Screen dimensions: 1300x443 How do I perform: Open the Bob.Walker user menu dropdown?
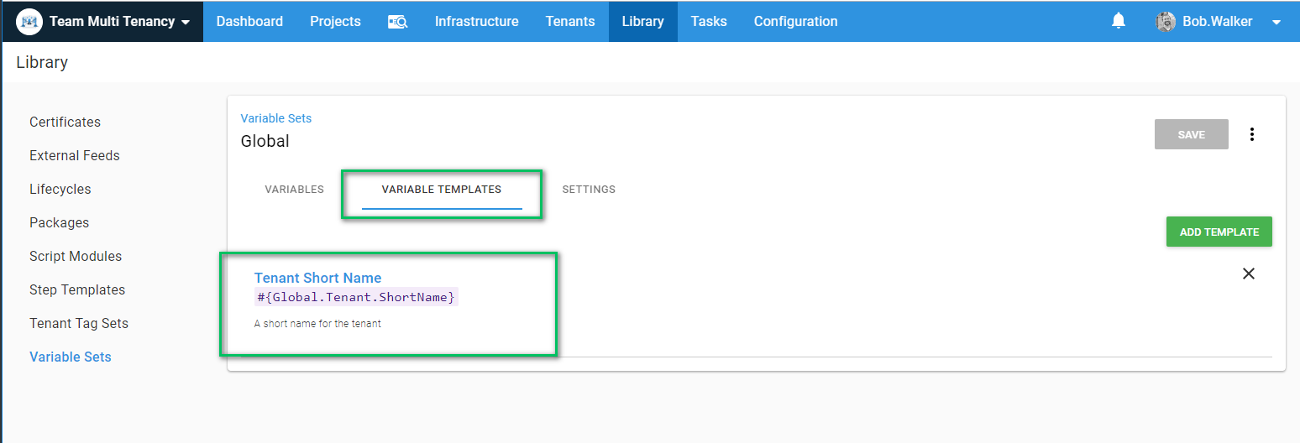(x=1276, y=22)
